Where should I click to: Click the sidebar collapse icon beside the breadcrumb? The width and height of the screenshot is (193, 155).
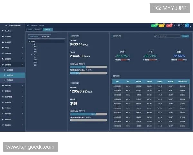pos(28,25)
